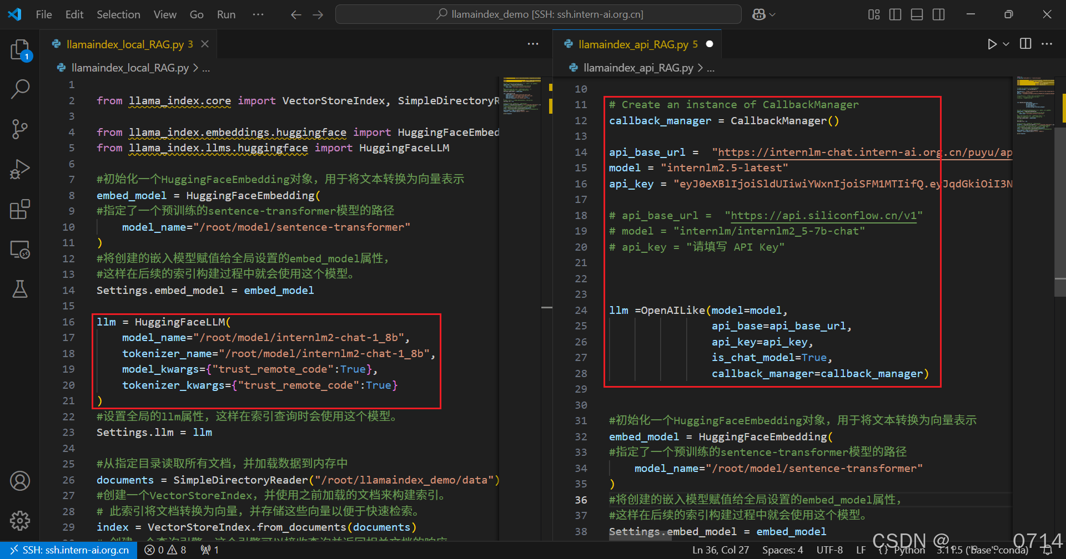Screen dimensions: 1066x559
Task: Expand llamaindex_local_RAG.py breadcrumb chevron
Action: pyautogui.click(x=195, y=68)
